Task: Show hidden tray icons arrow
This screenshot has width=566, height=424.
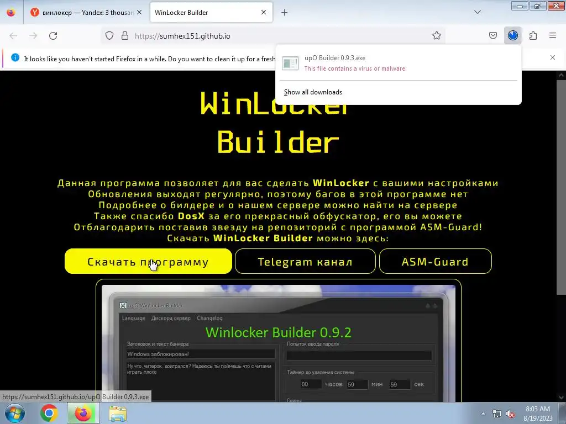Action: [483, 414]
